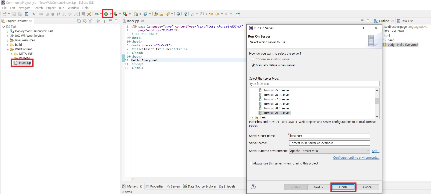
Task: Expand the Java Resources node
Action: [8, 41]
